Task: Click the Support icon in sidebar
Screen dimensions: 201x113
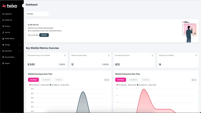Action: 3,63
